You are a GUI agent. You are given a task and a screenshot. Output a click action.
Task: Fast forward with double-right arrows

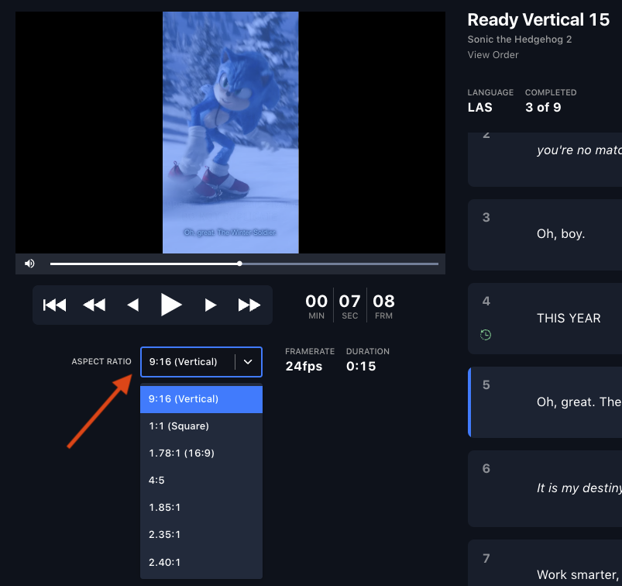tap(249, 305)
